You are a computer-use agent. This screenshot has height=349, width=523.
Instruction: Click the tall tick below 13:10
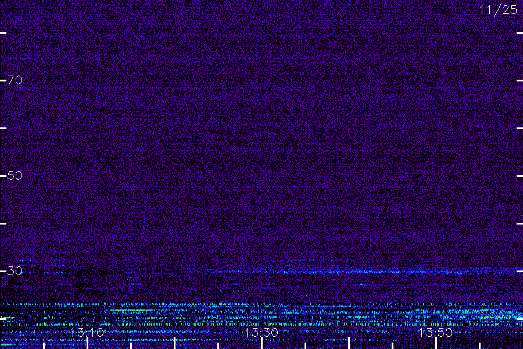[88, 343]
